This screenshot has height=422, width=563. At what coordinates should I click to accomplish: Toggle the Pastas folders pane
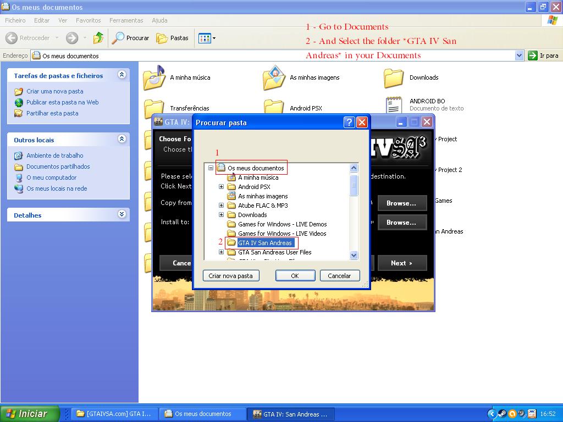[x=172, y=38]
